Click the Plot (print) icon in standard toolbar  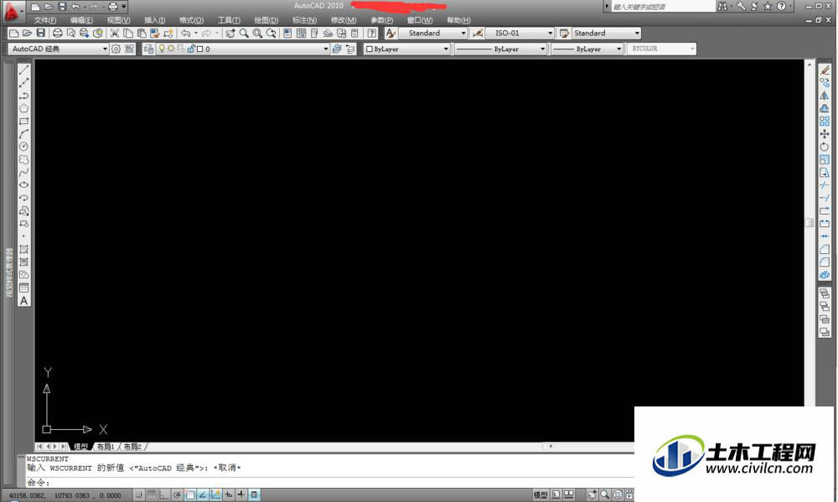[x=57, y=34]
